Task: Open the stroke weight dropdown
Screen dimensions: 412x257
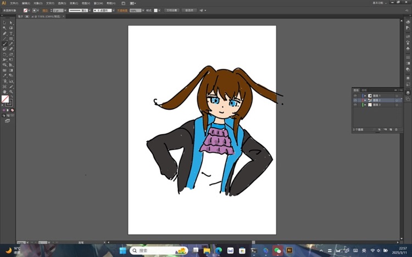Action: coord(64,10)
